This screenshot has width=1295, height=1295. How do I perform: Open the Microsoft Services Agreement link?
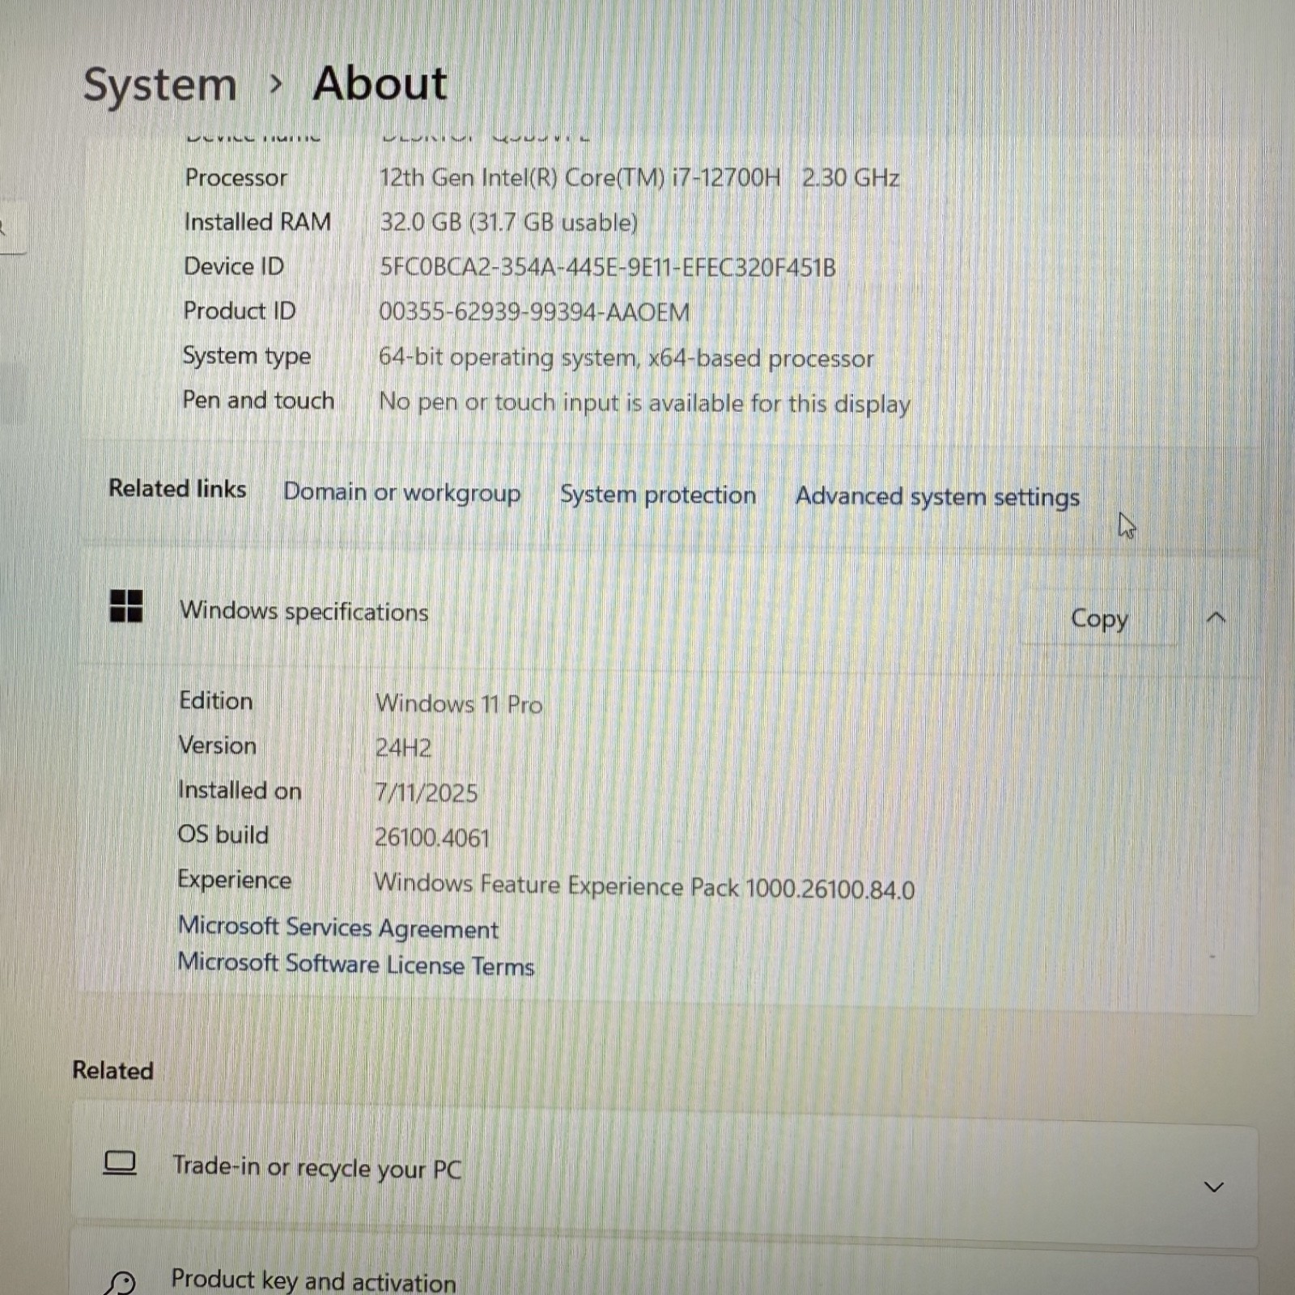338,928
